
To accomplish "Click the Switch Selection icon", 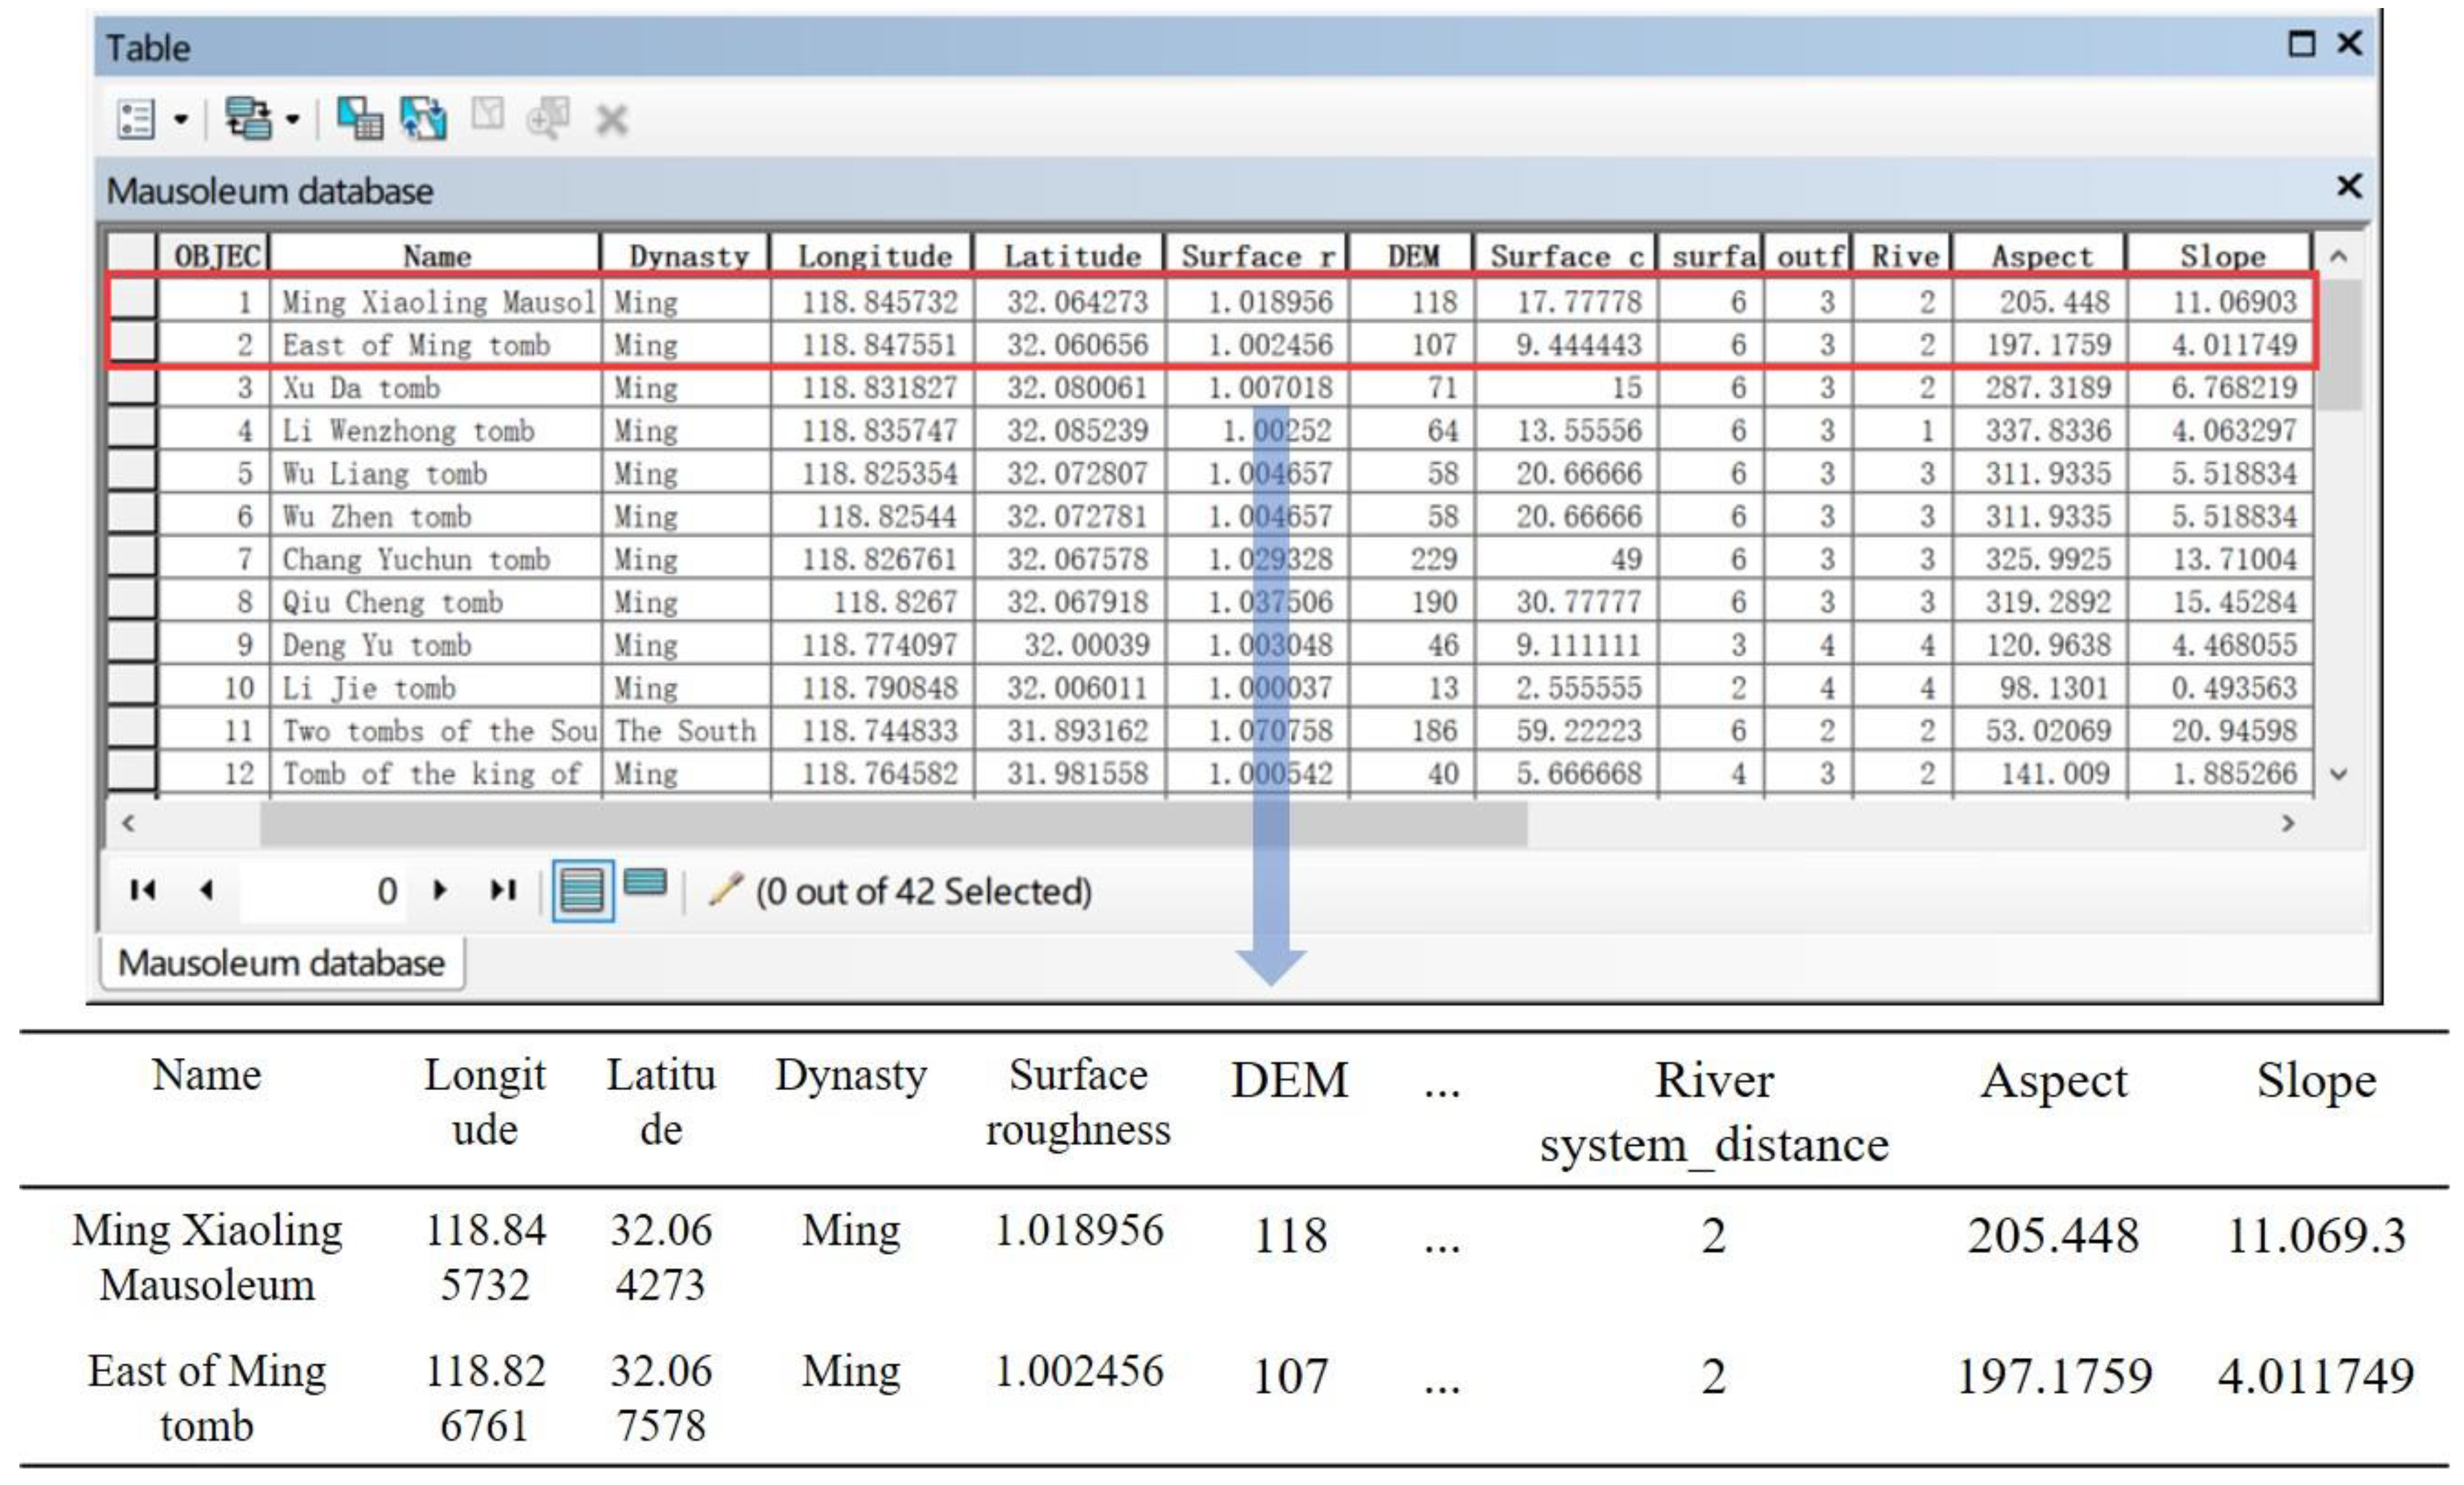I will click(x=424, y=119).
